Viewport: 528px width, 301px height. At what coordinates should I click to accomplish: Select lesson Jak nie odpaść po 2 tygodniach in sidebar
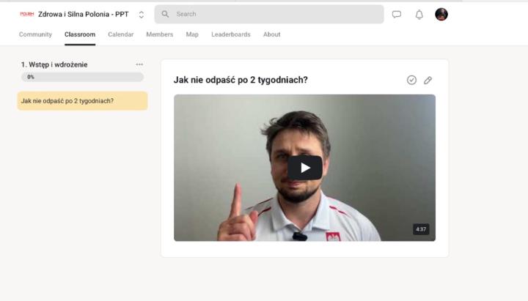coord(82,101)
